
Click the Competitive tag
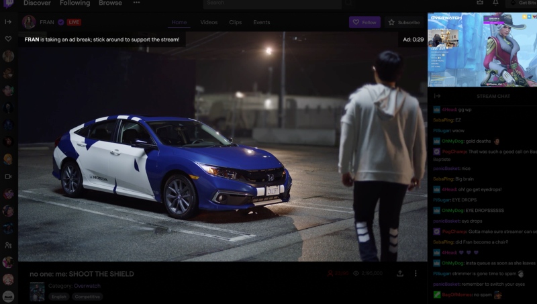coord(87,297)
